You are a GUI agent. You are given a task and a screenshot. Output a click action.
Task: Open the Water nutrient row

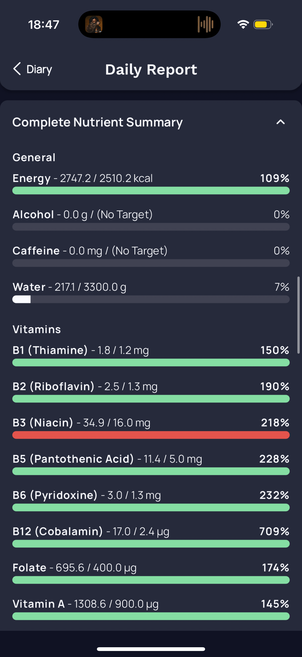click(x=151, y=292)
